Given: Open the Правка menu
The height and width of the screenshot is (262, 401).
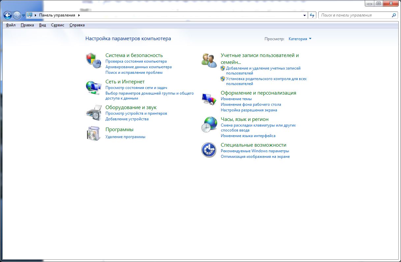Looking at the screenshot, I should coord(27,25).
